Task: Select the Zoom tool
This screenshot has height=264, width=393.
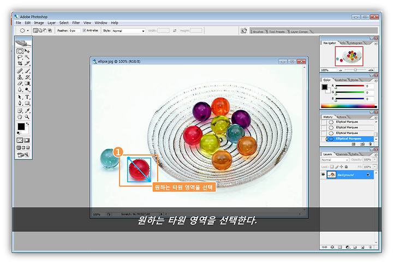Action: coord(27,117)
